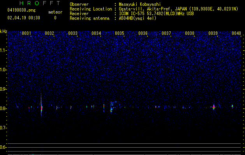
Task: Click time marker 0040
Action: [236, 33]
